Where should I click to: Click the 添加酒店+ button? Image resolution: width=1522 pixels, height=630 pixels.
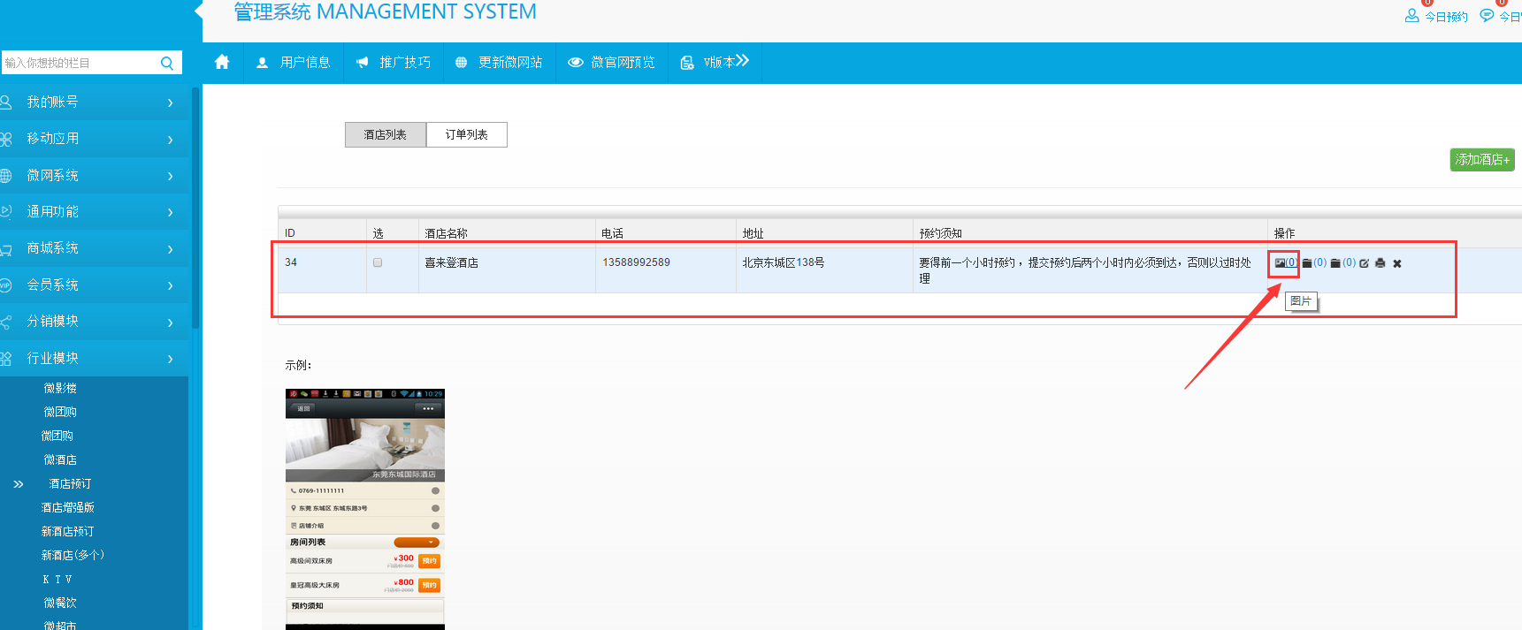pyautogui.click(x=1482, y=160)
